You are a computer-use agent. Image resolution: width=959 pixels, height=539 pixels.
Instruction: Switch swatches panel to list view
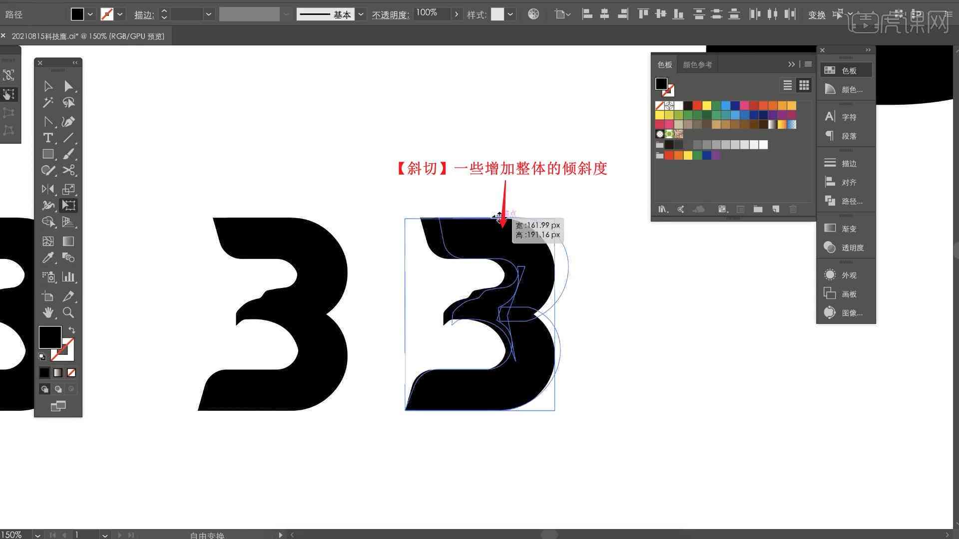coord(788,85)
